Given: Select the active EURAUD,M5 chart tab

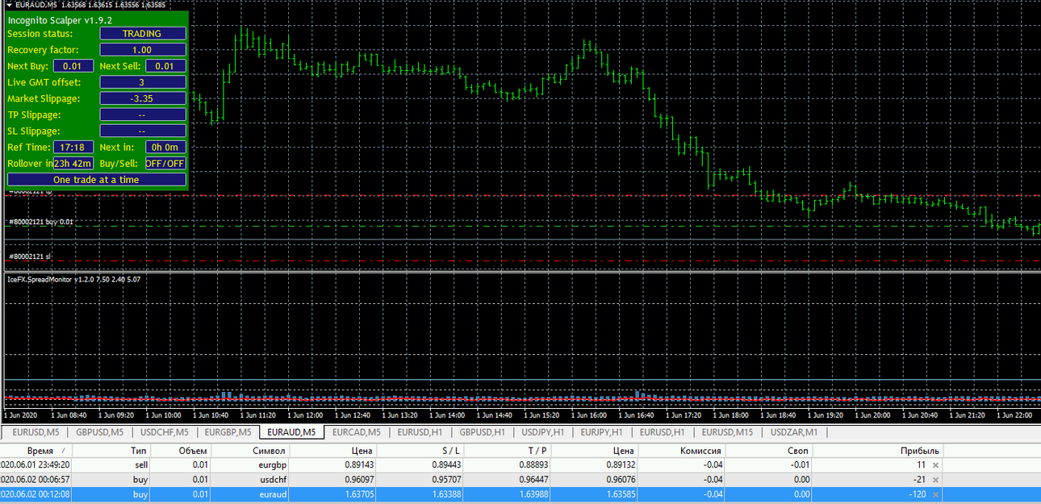Looking at the screenshot, I should 291,432.
